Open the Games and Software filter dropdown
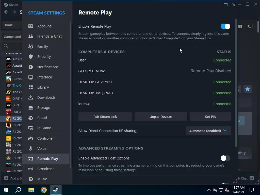260x195 pixels. (x=12, y=37)
